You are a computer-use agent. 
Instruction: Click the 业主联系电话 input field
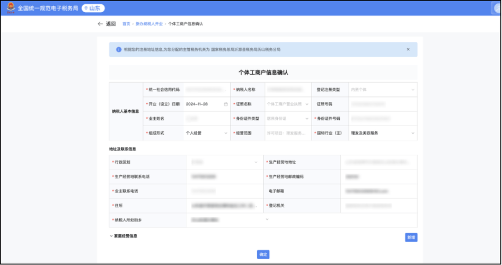click(x=225, y=191)
